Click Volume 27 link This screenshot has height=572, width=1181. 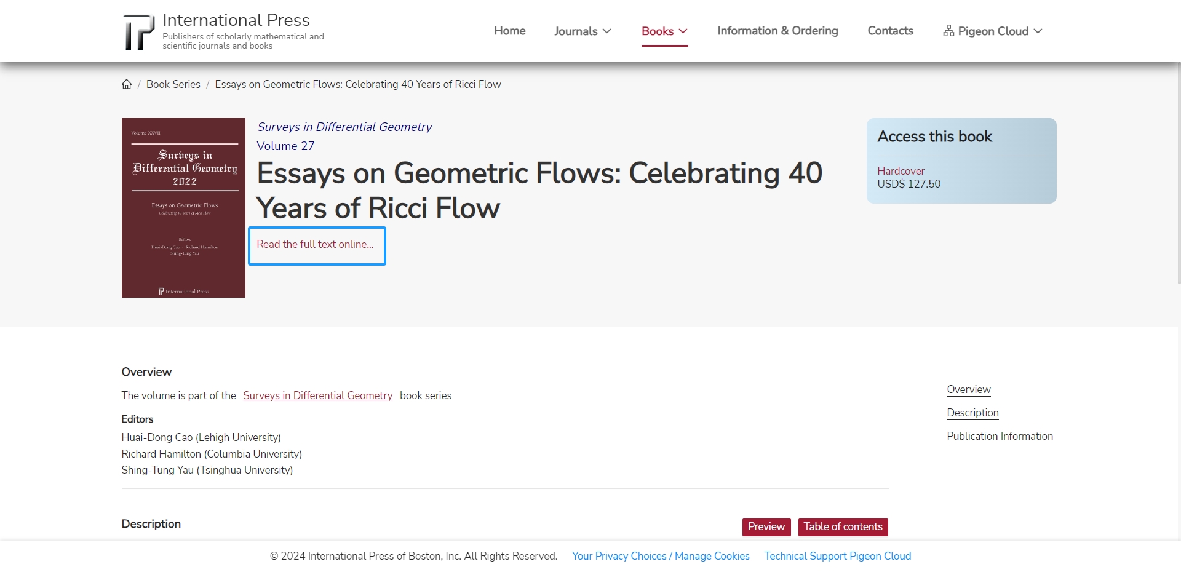(285, 146)
